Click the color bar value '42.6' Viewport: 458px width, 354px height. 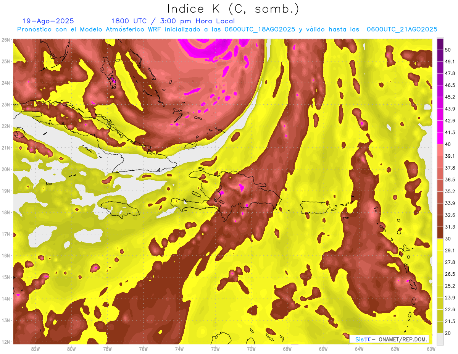pos(450,121)
